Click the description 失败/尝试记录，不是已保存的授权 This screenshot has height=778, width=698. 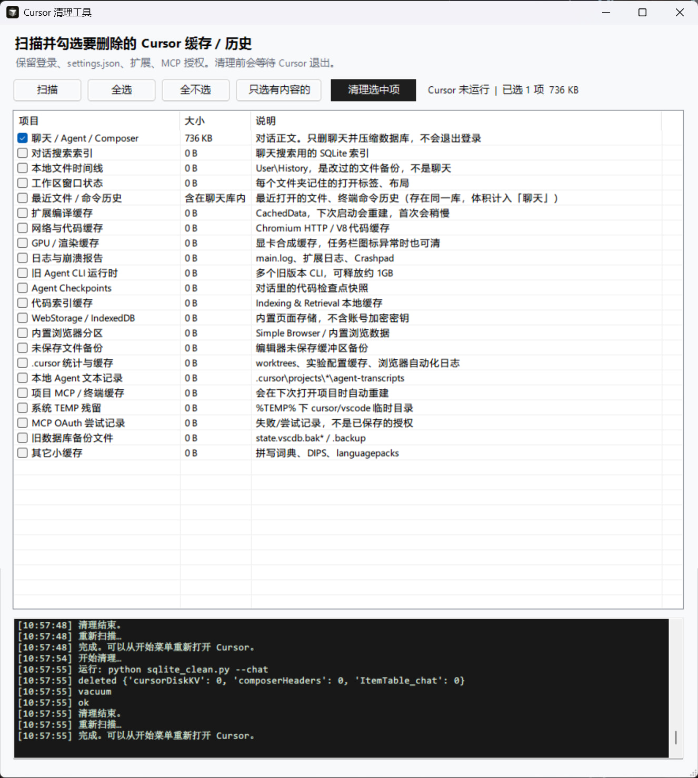tap(334, 423)
